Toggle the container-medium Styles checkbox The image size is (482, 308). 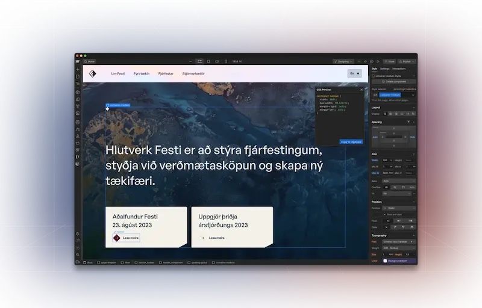(x=373, y=76)
